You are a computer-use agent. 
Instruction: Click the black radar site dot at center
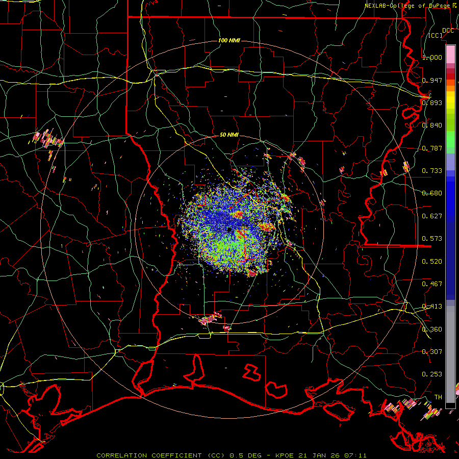(x=229, y=230)
